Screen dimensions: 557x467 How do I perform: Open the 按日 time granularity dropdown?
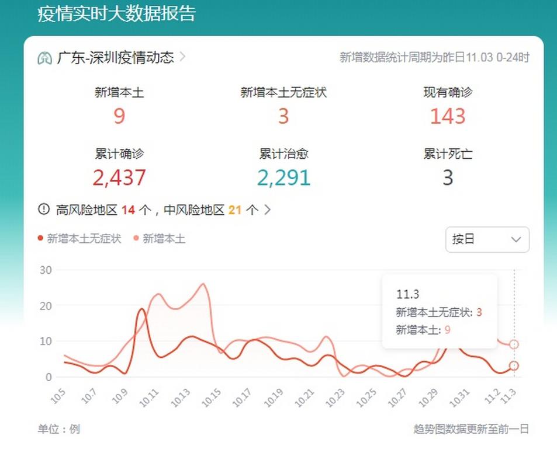(487, 240)
